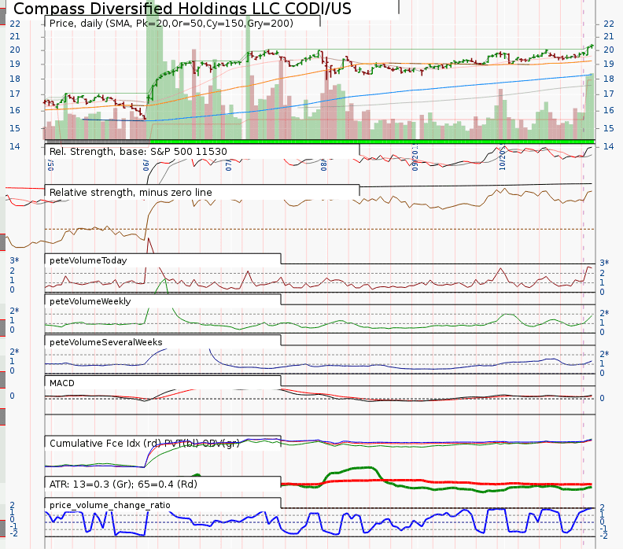The height and width of the screenshot is (549, 623).
Task: Click the peteVolumeToday panel label
Action: (88, 260)
